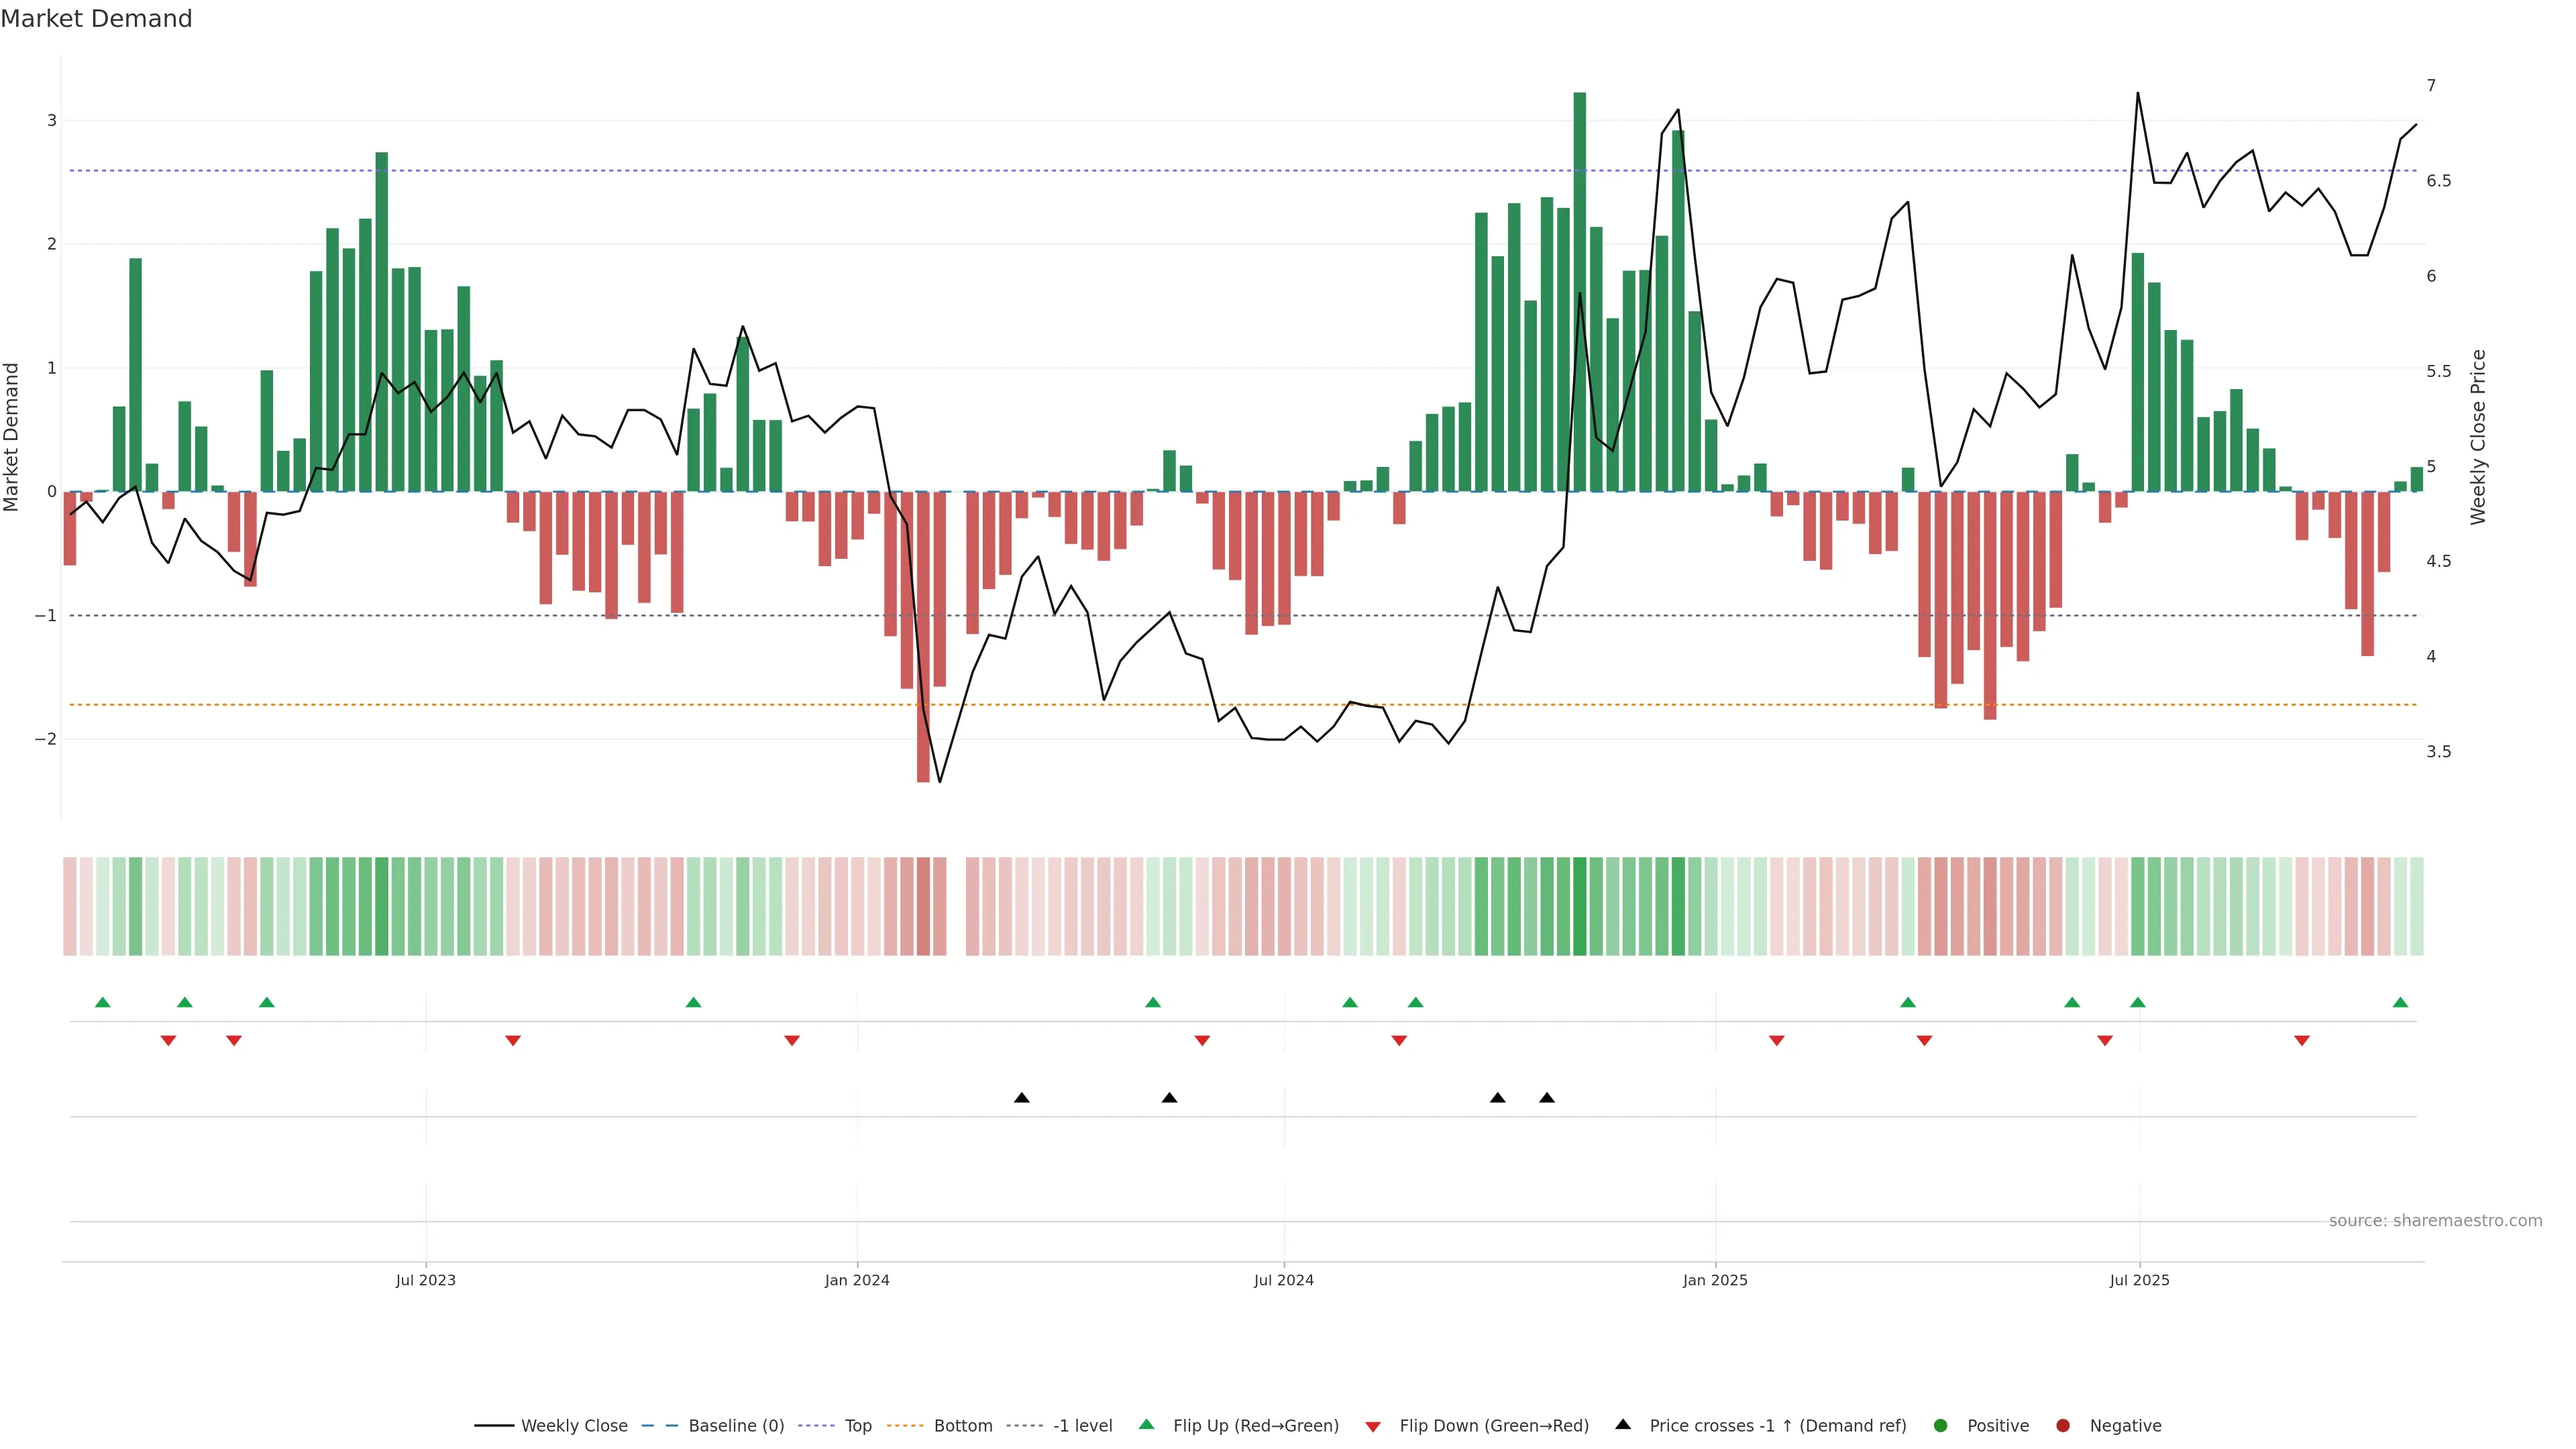This screenshot has height=1449, width=2576.
Task: Click the last black price-cross triangle marker
Action: pyautogui.click(x=1547, y=1098)
